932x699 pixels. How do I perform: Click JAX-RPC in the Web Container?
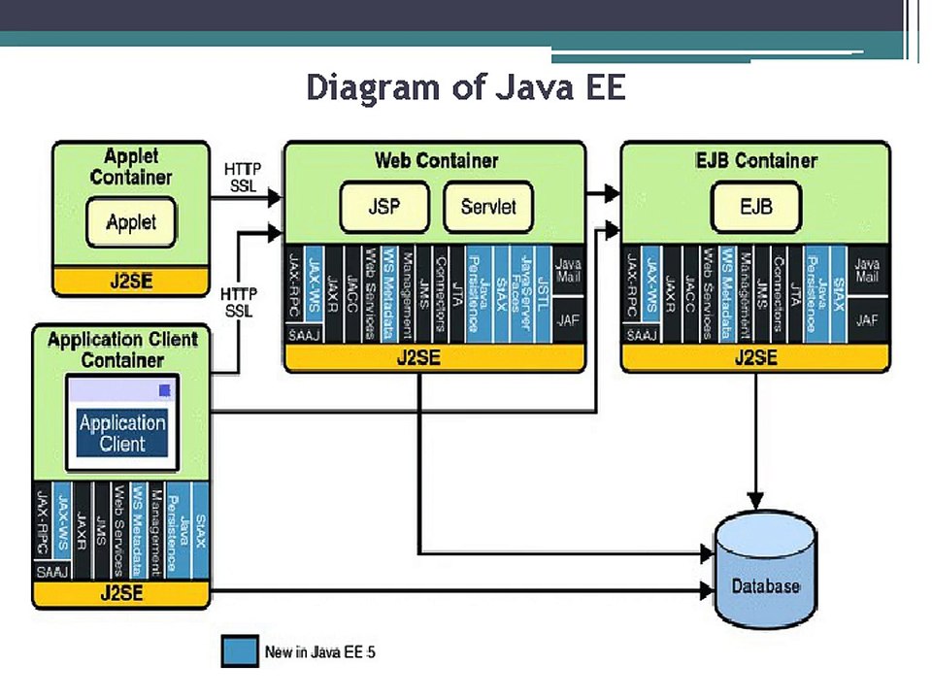[x=294, y=285]
